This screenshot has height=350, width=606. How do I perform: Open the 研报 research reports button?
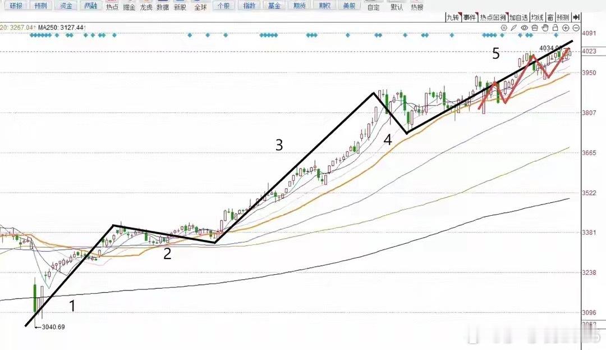[x=16, y=6]
